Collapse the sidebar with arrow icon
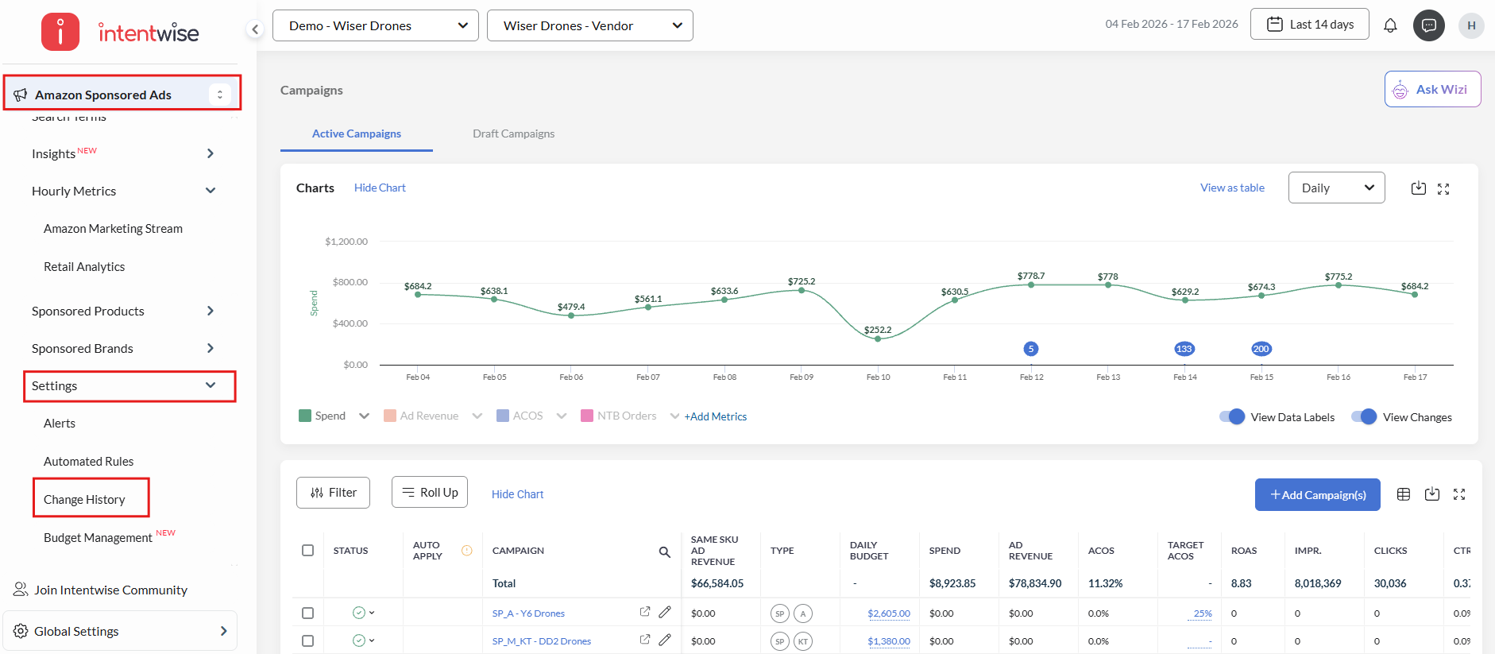Image resolution: width=1495 pixels, height=654 pixels. pyautogui.click(x=255, y=29)
